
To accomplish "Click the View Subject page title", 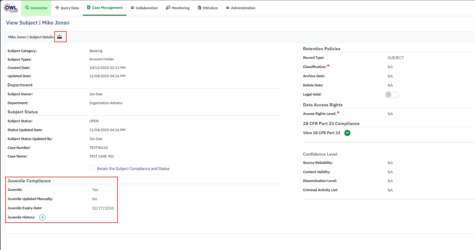I will point(37,23).
